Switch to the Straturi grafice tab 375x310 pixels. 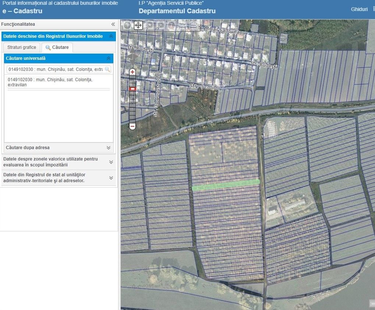(x=22, y=47)
